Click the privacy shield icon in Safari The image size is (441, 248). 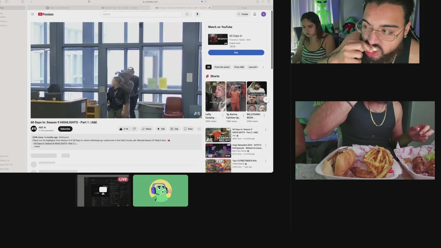[x=90, y=2]
